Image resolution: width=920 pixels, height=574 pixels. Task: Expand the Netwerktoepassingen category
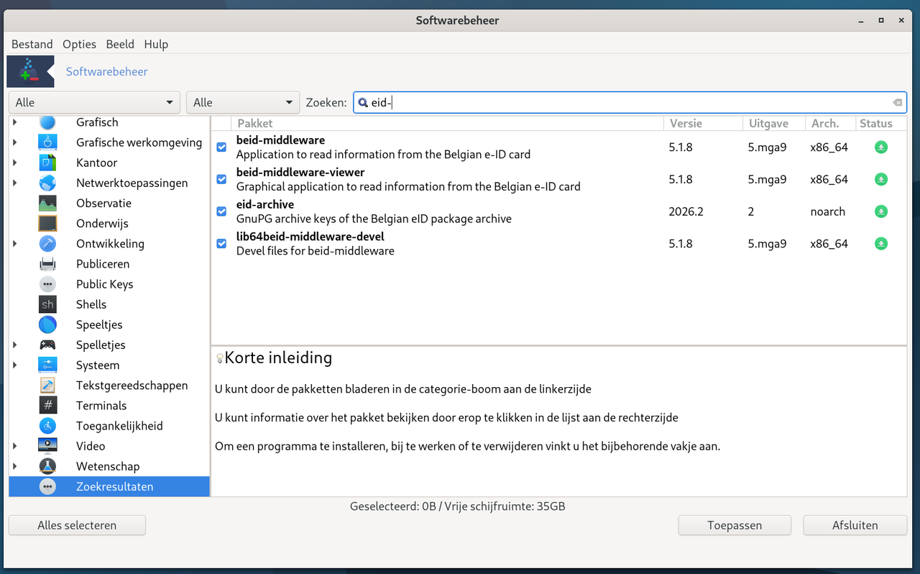[14, 183]
